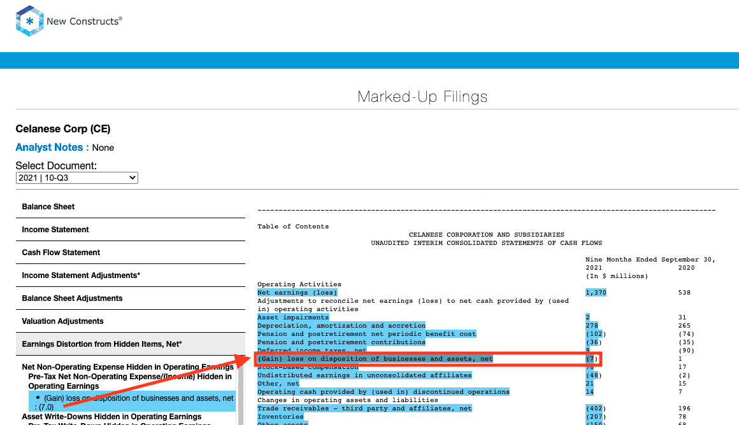This screenshot has height=425, width=739.
Task: Click Asset Write-Downs Hidden in Operating Earnings
Action: coord(111,417)
